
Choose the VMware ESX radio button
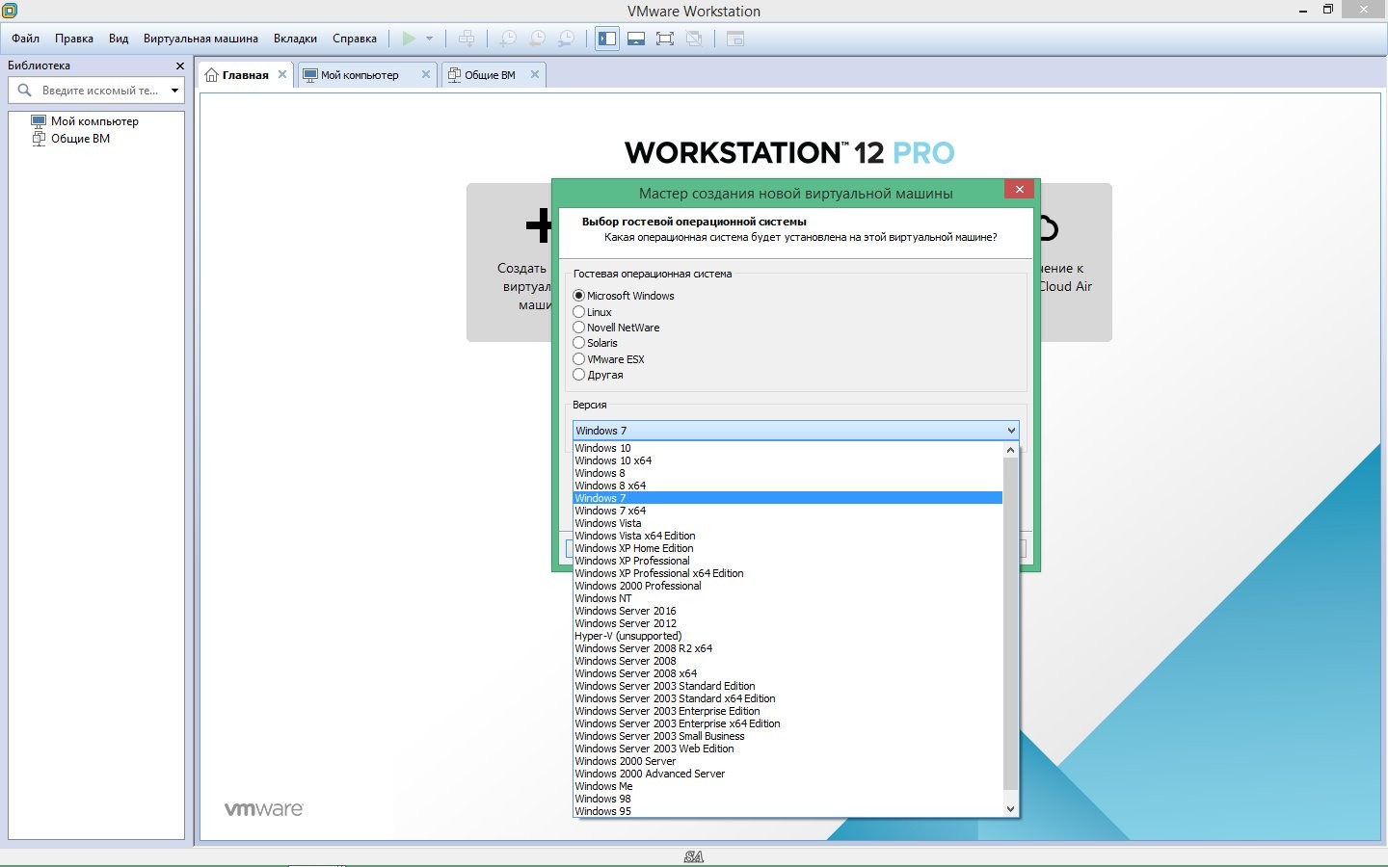(x=578, y=359)
